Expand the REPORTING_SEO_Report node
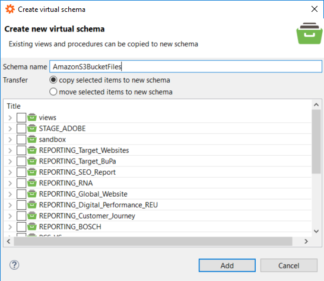The width and height of the screenshot is (324, 281). [x=10, y=172]
